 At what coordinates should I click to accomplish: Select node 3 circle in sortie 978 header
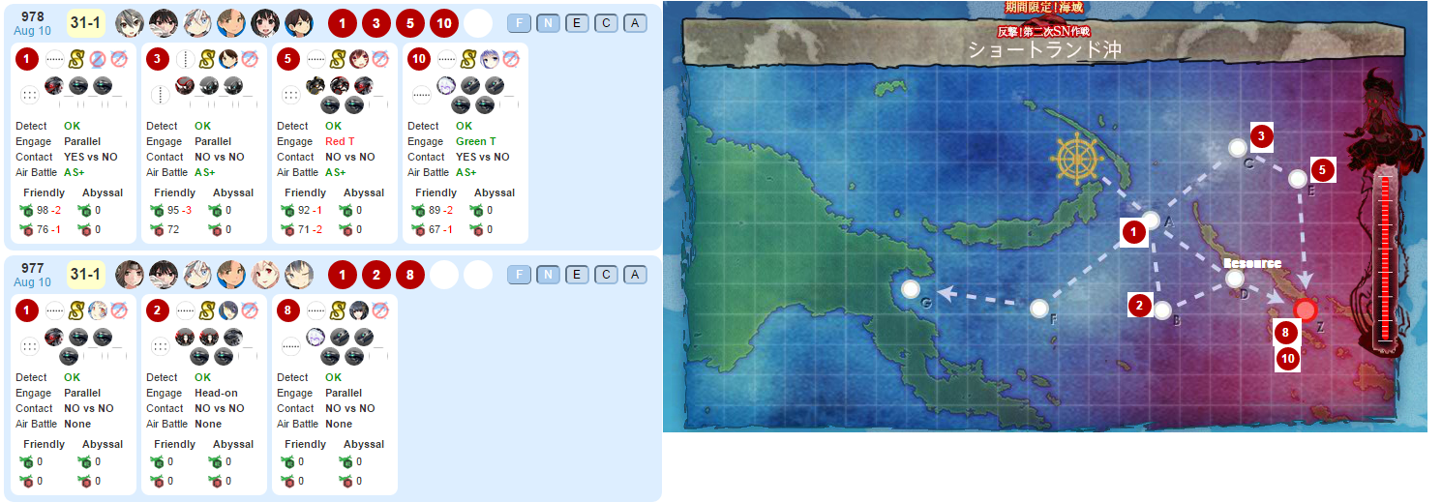tap(376, 23)
